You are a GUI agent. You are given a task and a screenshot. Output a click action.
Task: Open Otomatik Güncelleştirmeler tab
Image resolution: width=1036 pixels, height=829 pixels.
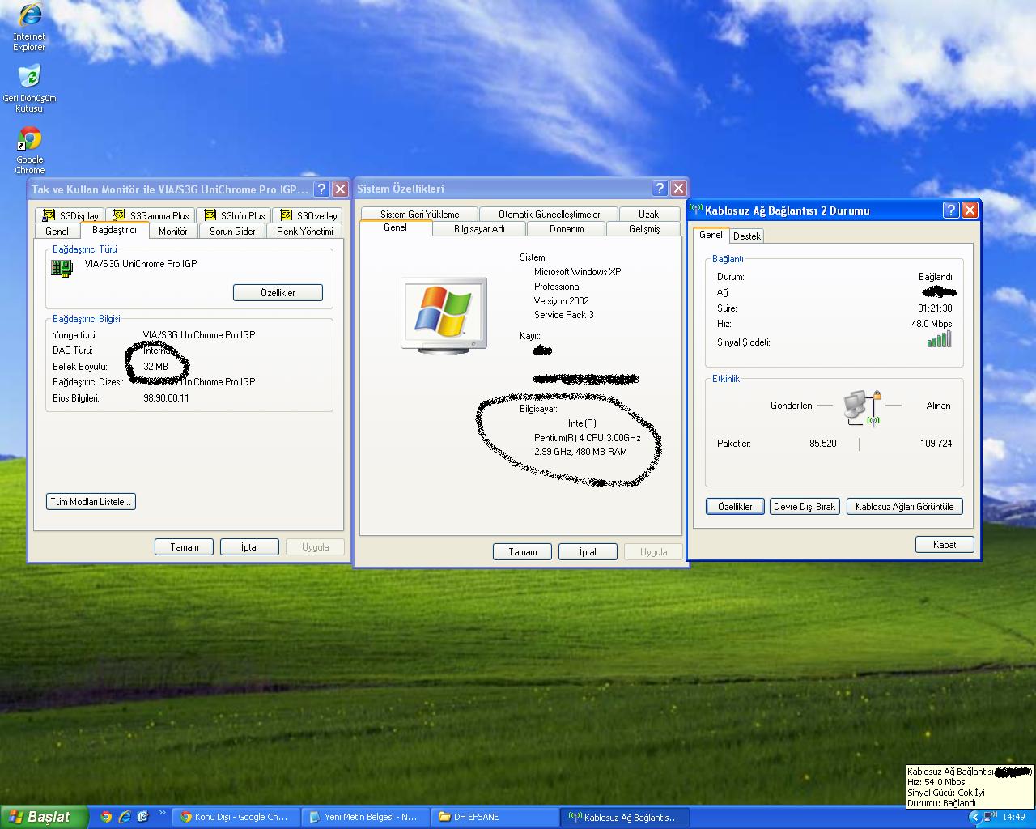(x=549, y=215)
